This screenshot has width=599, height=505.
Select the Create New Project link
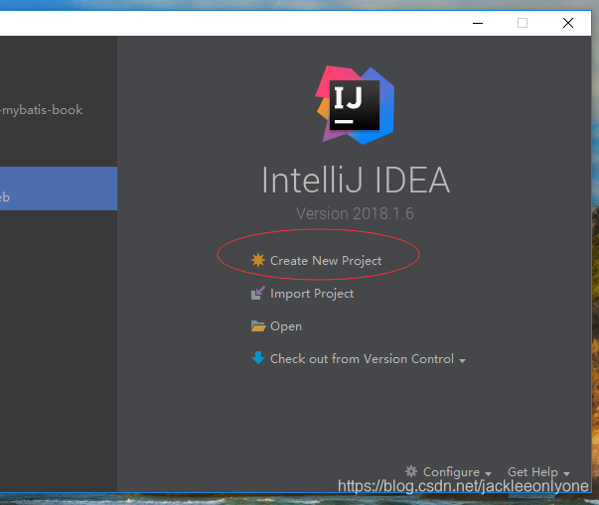point(326,261)
